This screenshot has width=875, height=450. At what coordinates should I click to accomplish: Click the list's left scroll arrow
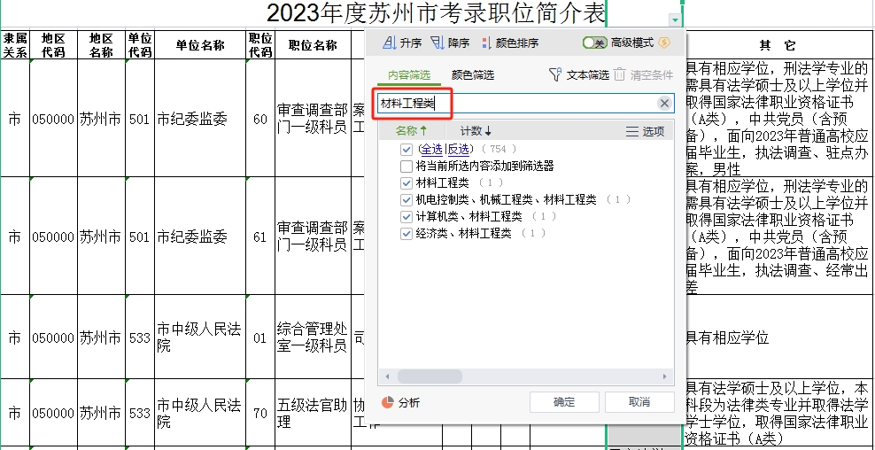pos(387,376)
